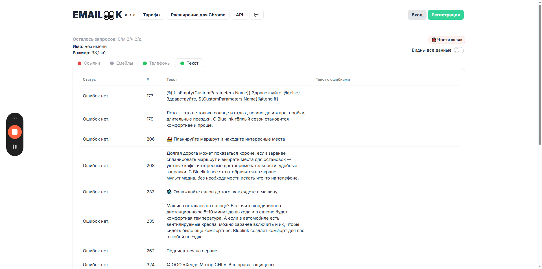
Task: Click 'Ошибок нет.' status in row 262
Action: 96,251
